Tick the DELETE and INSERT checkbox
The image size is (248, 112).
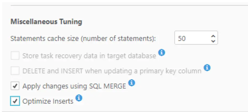tap(15, 71)
